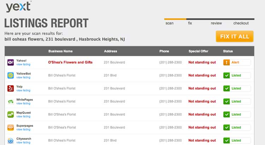
Task: Click the Yahoo! site icon
Action: (11, 62)
